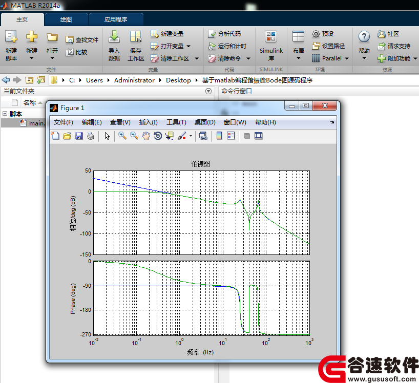The height and width of the screenshot is (383, 419).
Task: Print the figure using the printer icon
Action: pyautogui.click(x=91, y=136)
